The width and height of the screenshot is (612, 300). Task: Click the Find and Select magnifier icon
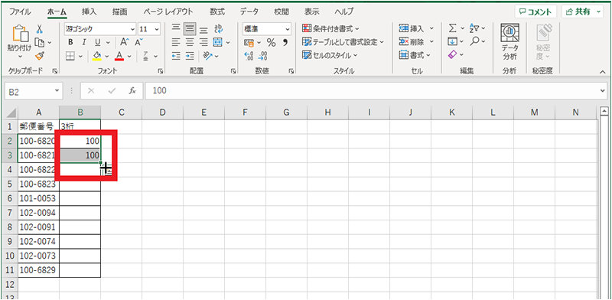pyautogui.click(x=475, y=41)
